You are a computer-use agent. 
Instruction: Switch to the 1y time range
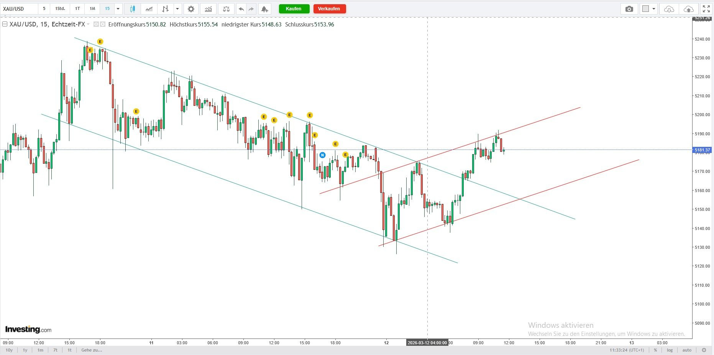tap(25, 350)
